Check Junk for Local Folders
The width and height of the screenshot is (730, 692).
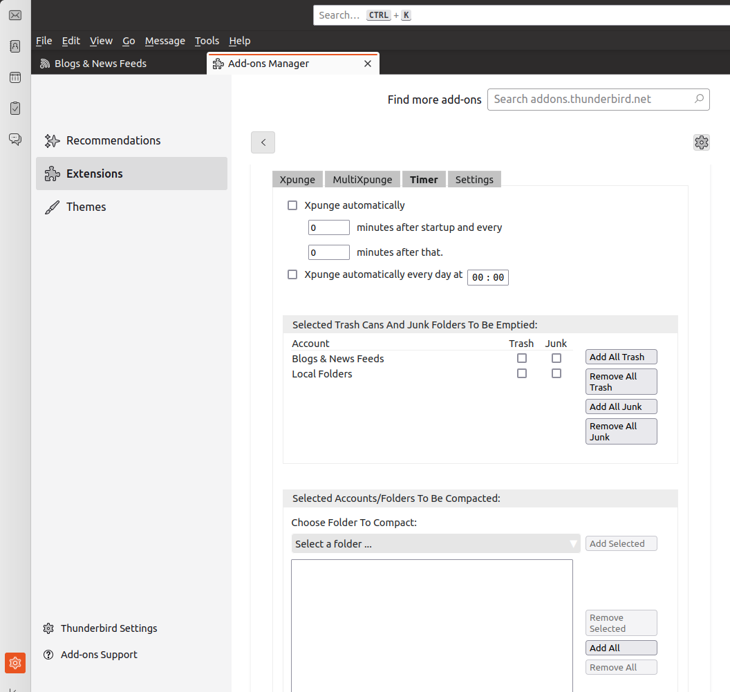pos(556,373)
